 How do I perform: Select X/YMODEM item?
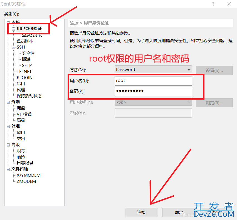pyautogui.click(x=29, y=175)
